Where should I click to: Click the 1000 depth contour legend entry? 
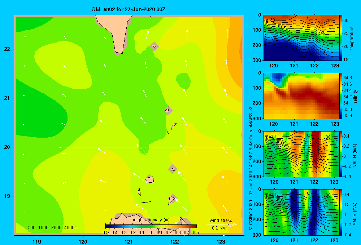point(43,228)
